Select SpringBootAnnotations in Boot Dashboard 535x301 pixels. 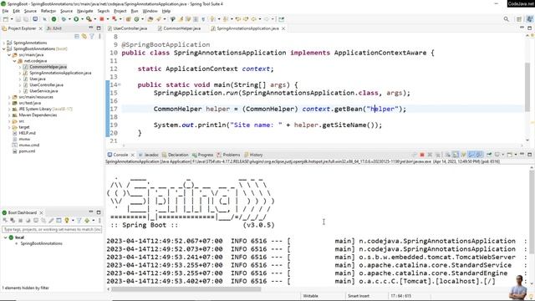tap(41, 243)
